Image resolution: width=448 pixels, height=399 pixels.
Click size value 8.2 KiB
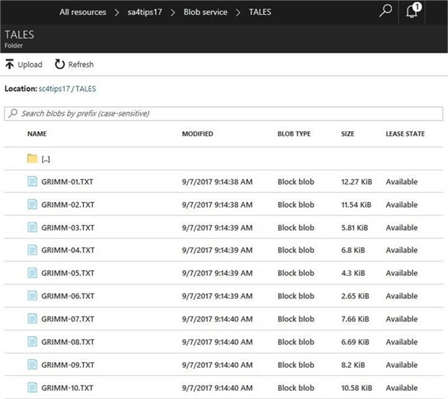point(353,365)
